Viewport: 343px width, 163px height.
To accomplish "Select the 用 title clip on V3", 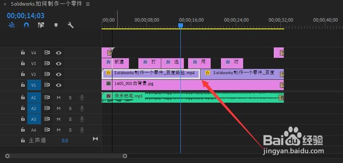I will [x=199, y=63].
